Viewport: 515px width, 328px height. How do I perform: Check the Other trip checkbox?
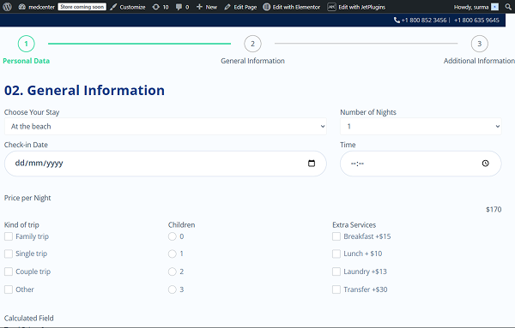[9, 289]
